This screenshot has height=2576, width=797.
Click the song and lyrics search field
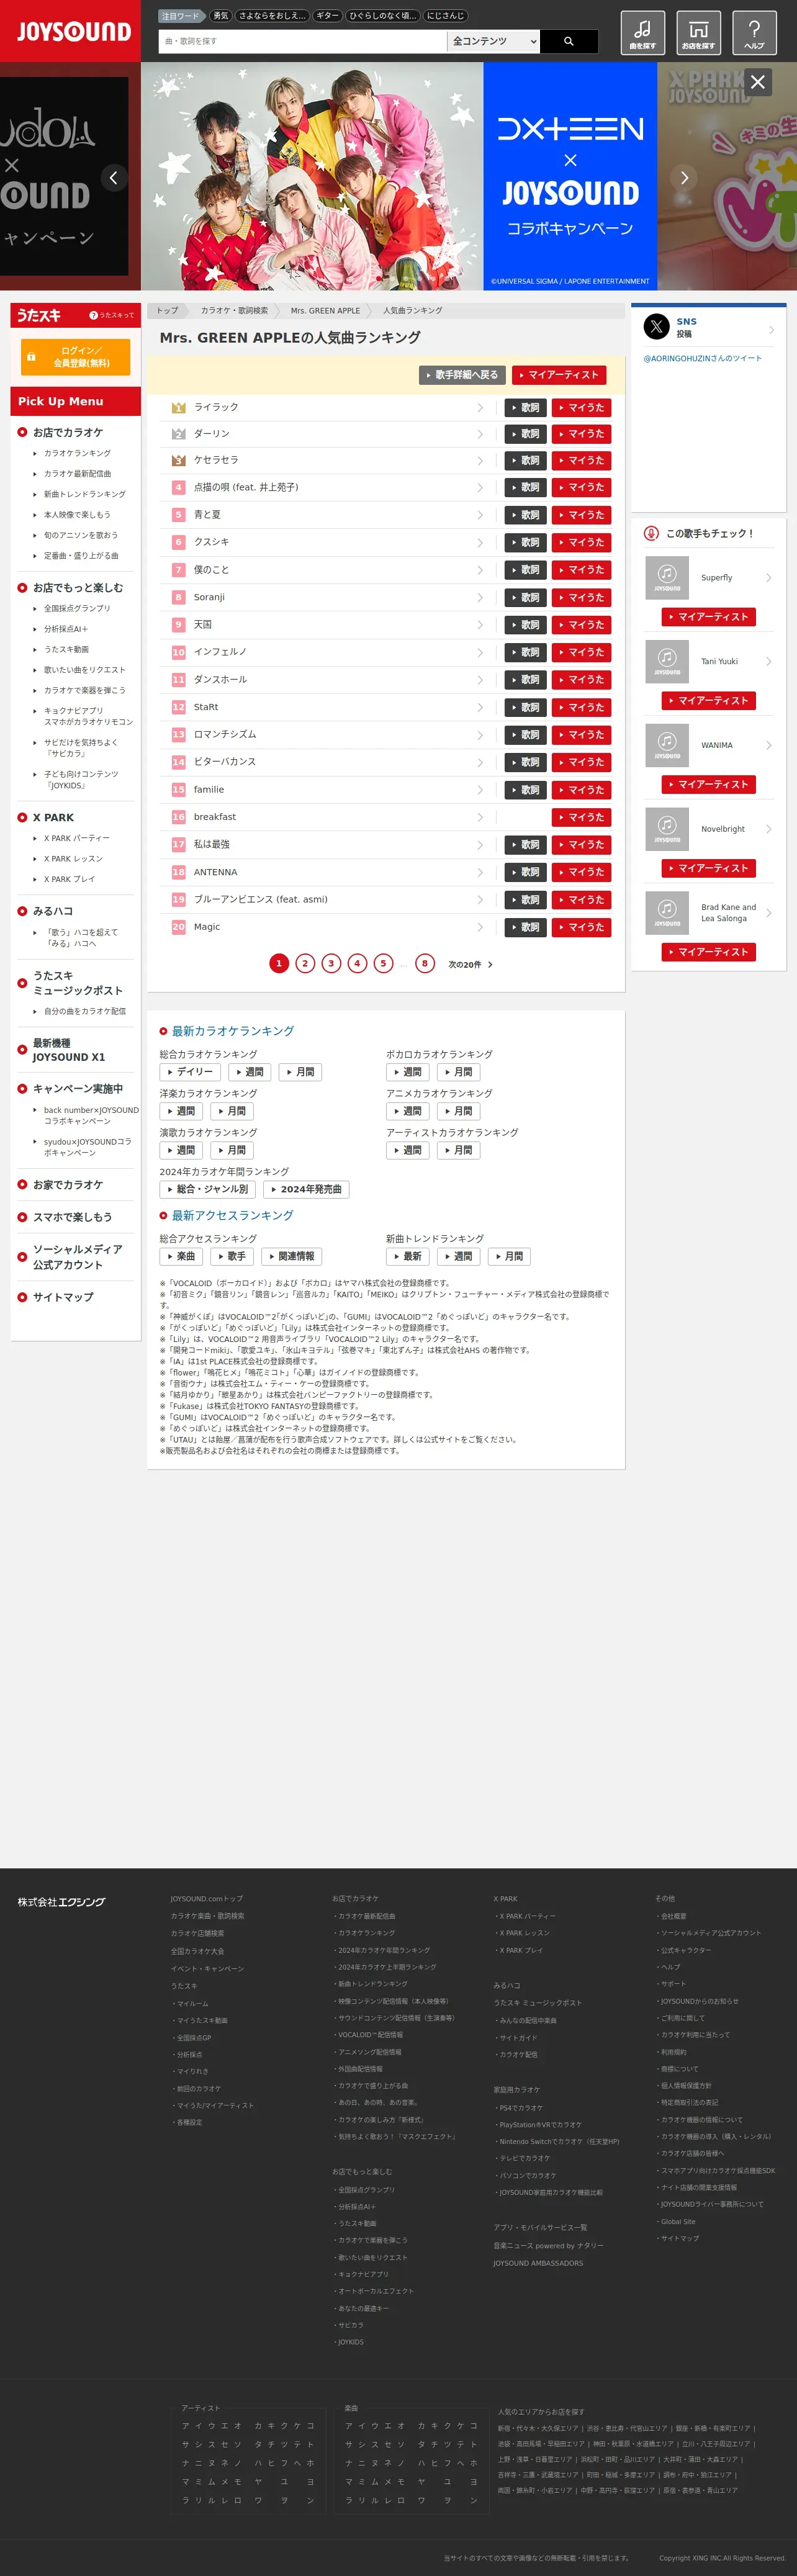tap(302, 41)
